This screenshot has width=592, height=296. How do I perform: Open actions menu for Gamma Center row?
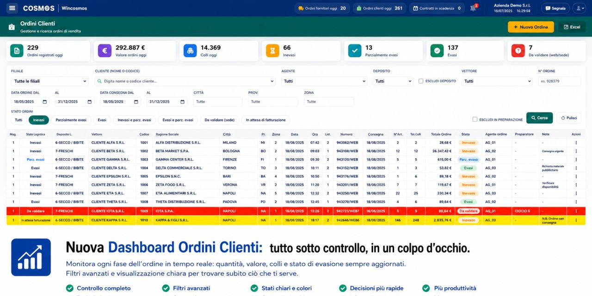[x=576, y=159]
